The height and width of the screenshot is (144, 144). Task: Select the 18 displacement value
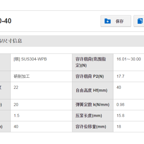119,127
